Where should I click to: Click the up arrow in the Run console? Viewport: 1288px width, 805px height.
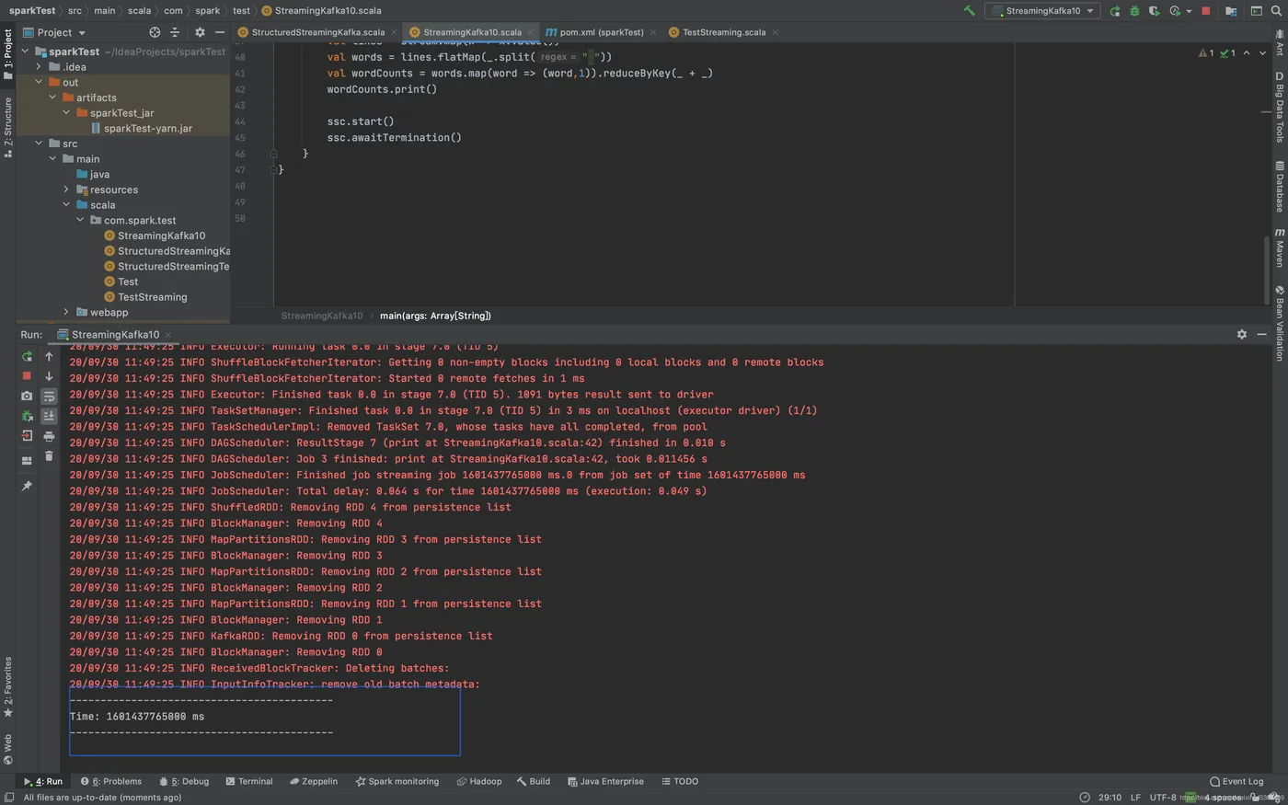49,356
